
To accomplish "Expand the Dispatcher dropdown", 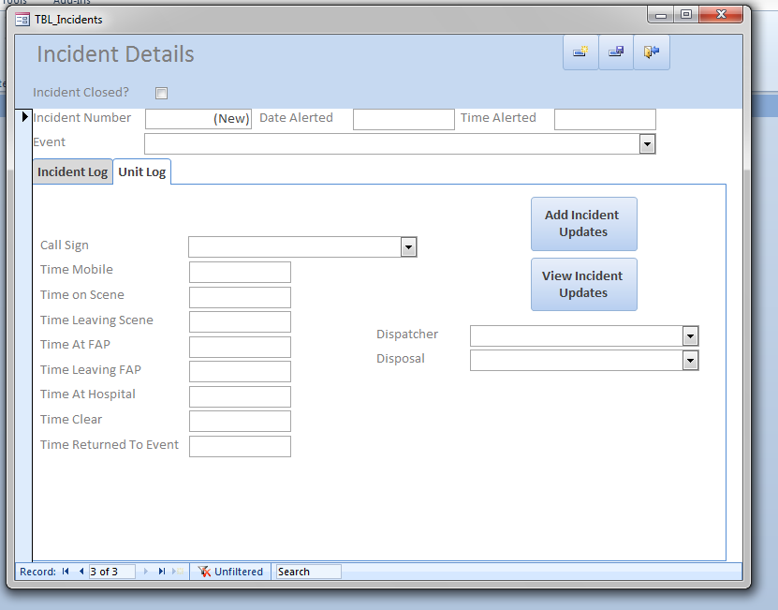I will pyautogui.click(x=690, y=336).
